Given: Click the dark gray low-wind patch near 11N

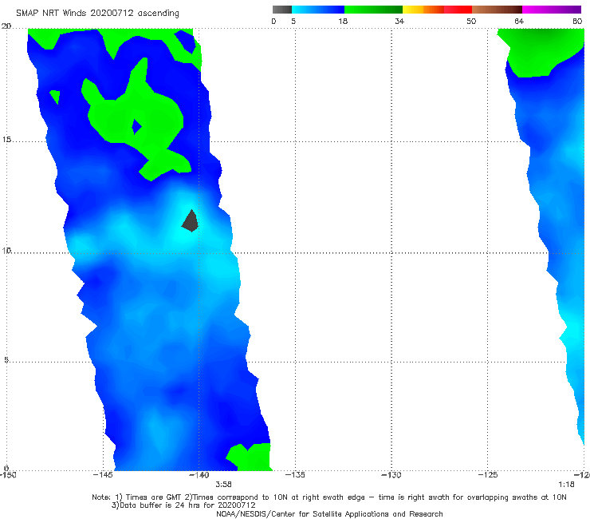Looking at the screenshot, I should [x=191, y=221].
